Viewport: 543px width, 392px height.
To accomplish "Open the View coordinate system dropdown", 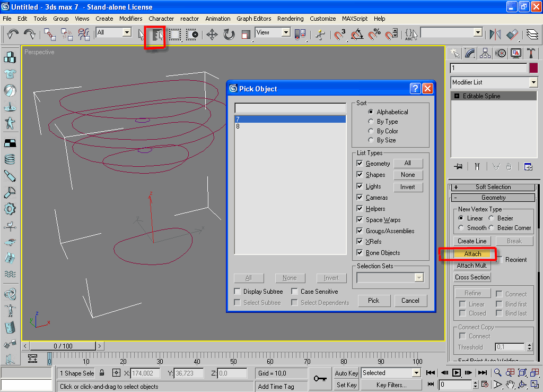I will pyautogui.click(x=286, y=33).
